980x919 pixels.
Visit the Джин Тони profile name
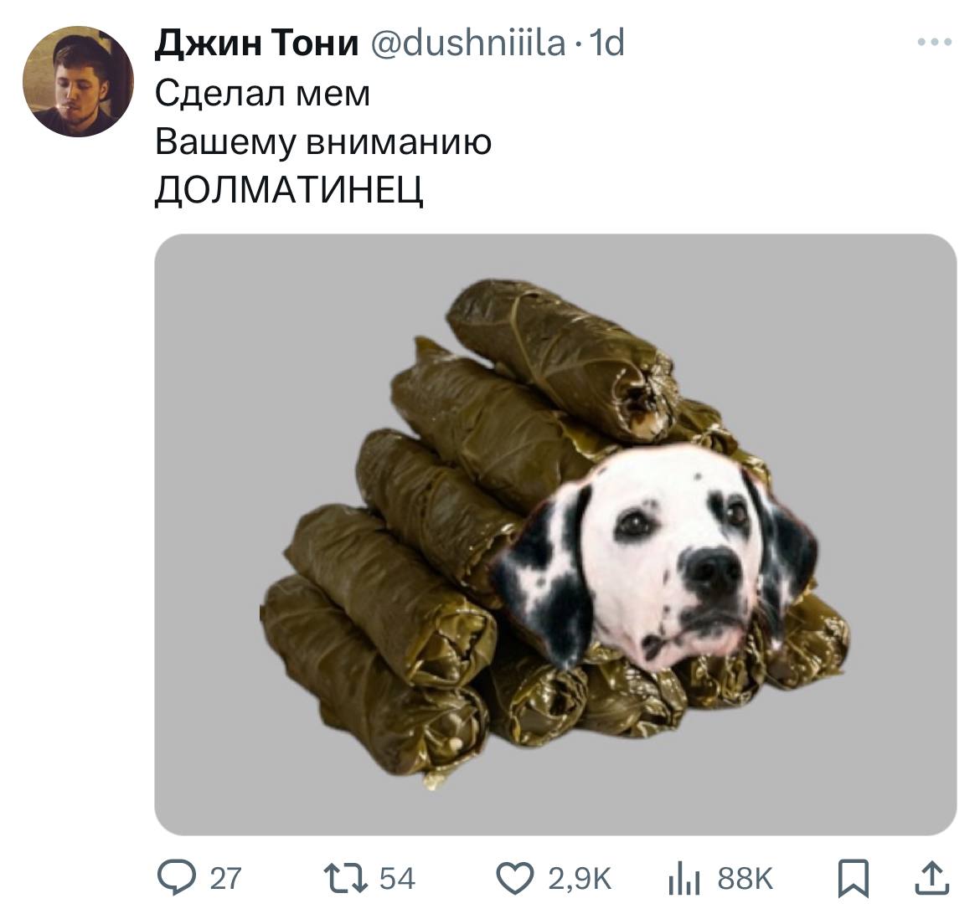pyautogui.click(x=257, y=43)
